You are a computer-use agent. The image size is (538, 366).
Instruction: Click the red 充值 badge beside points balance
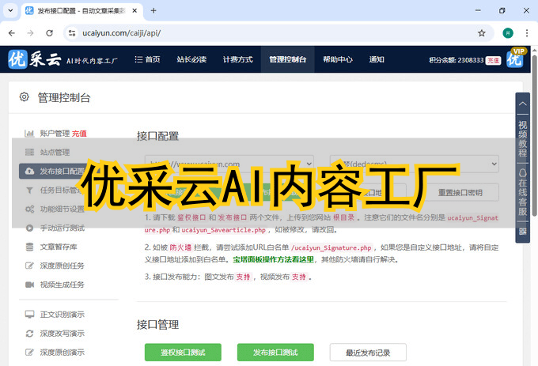[x=493, y=60]
